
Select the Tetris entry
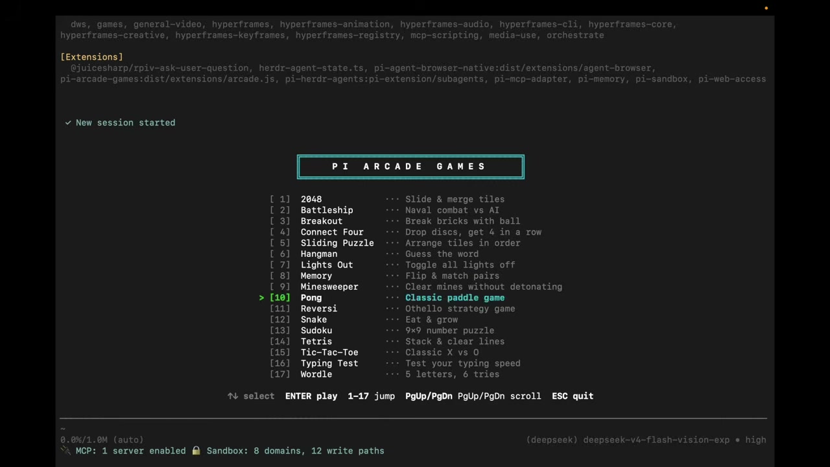coord(387,342)
